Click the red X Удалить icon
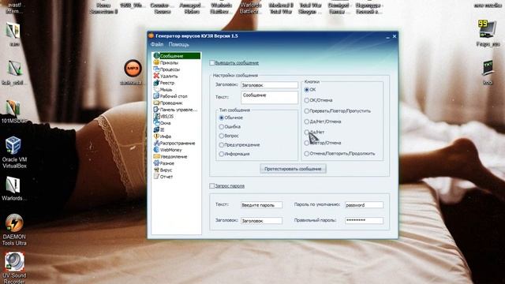Image resolution: width=505 pixels, height=284 pixels. [156, 76]
